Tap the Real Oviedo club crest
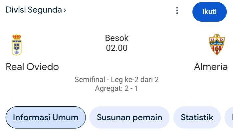 17,45
